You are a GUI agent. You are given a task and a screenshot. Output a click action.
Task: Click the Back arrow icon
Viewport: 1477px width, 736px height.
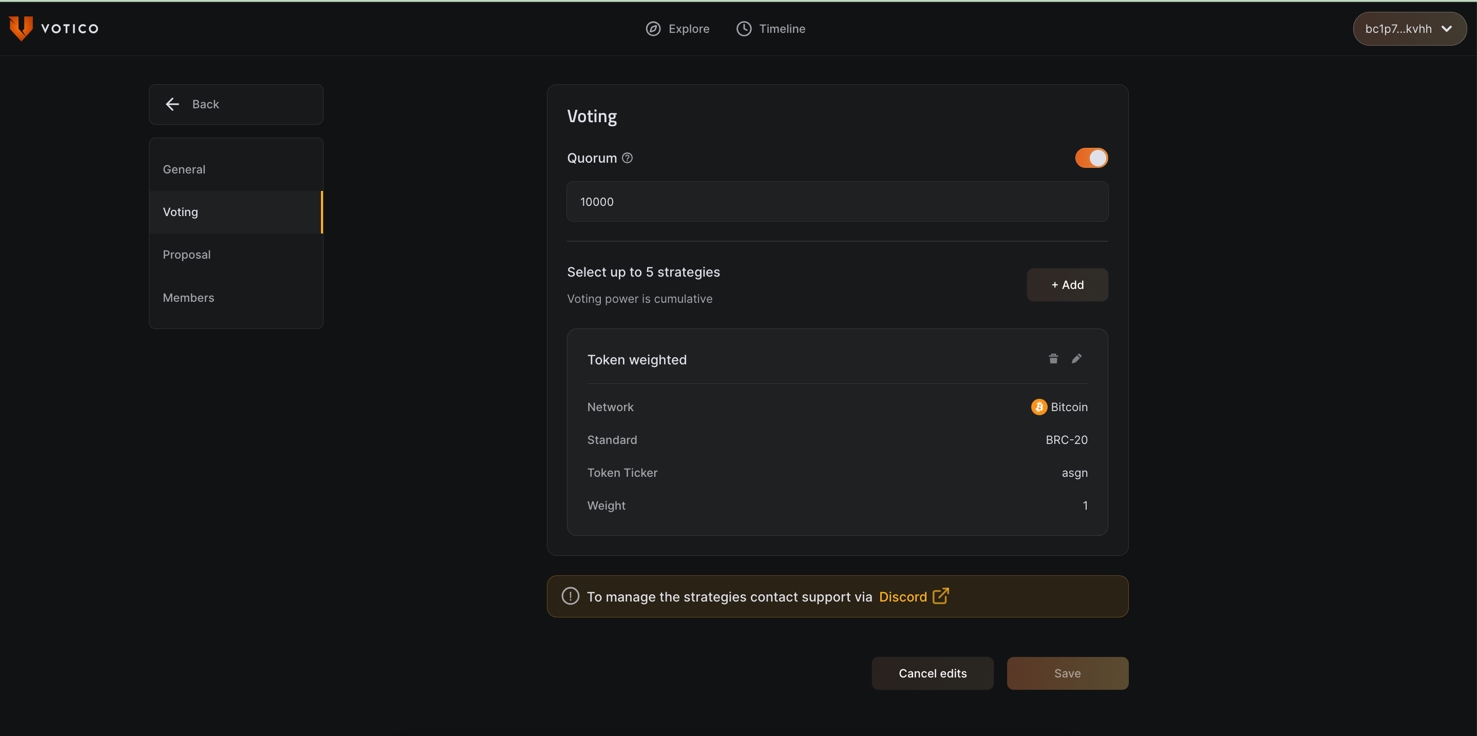(172, 104)
